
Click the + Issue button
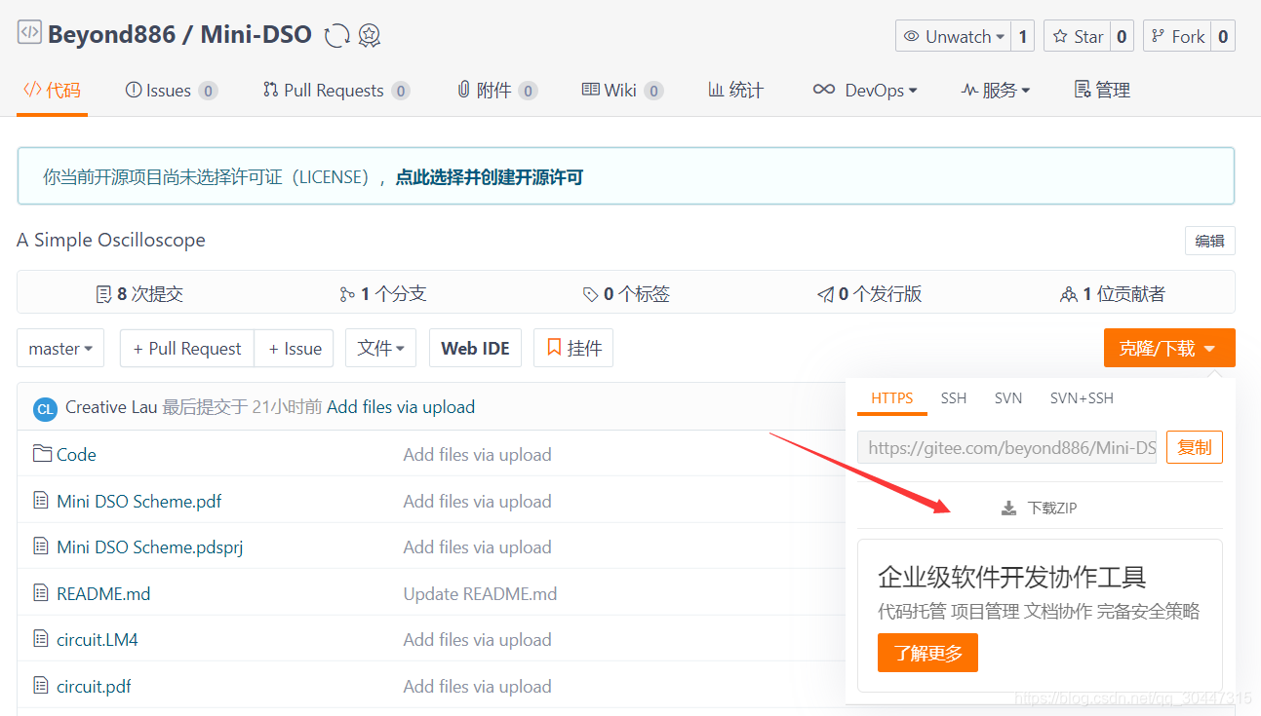point(295,349)
